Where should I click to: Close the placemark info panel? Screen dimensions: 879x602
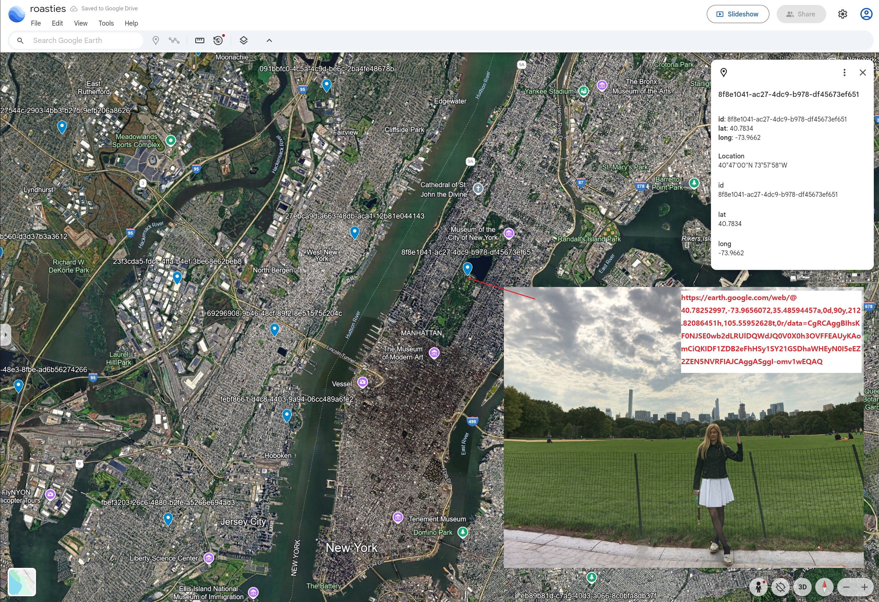[x=863, y=73]
